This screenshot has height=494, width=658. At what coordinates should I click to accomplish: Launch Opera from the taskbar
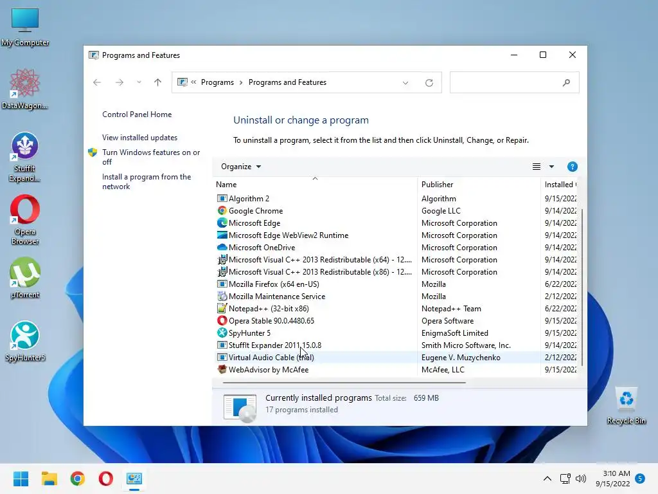106,479
